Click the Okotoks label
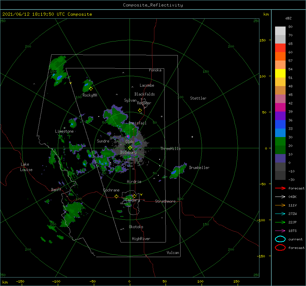Viewport: 306px width, 286px height. [x=136, y=227]
